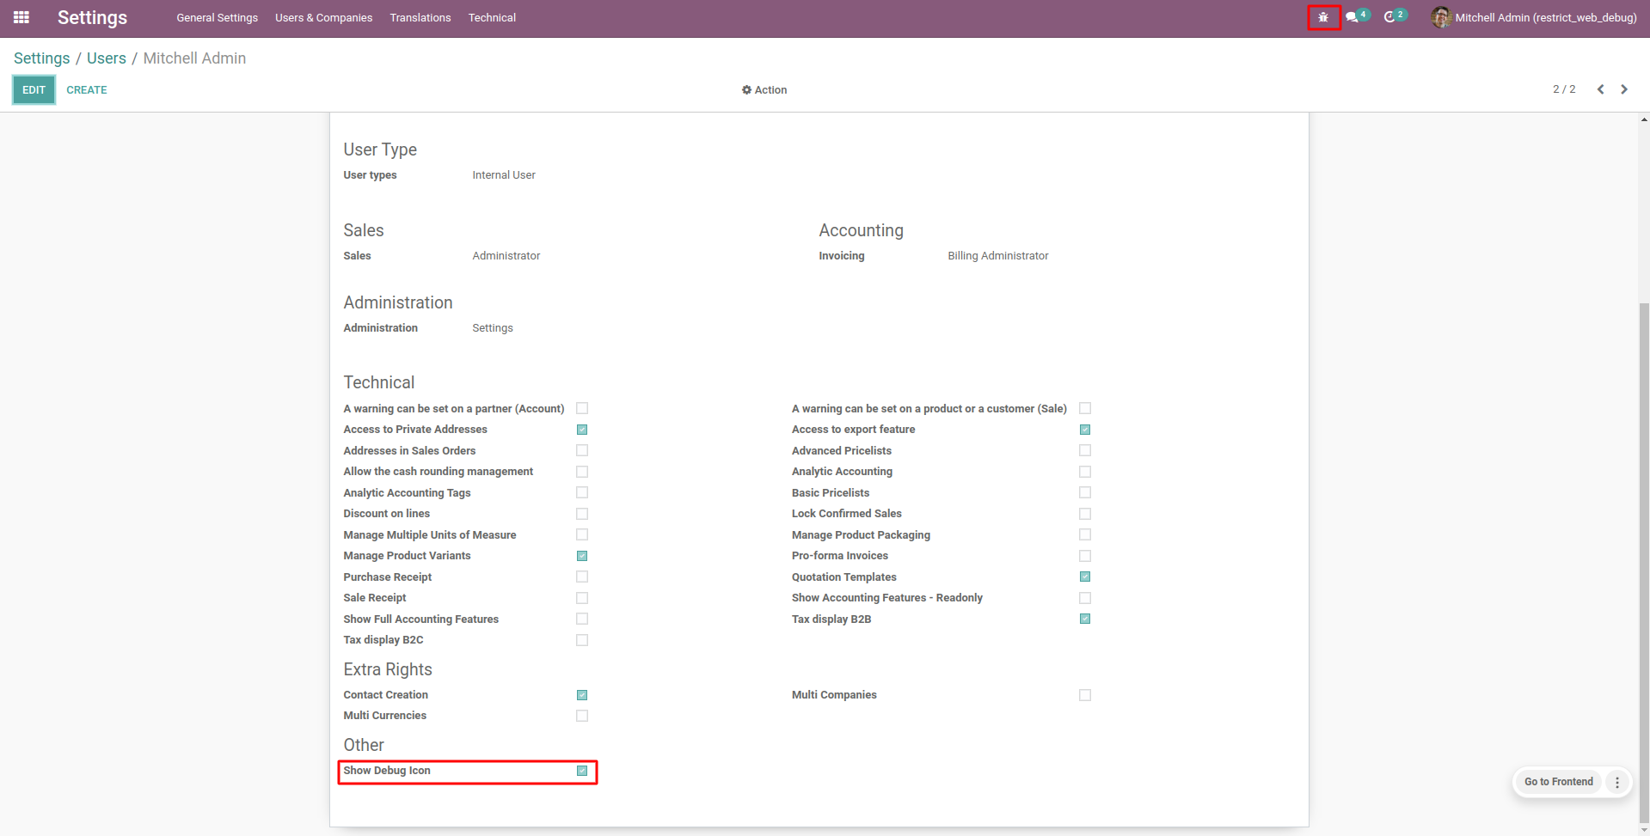Open the Translations menu

[x=420, y=17]
